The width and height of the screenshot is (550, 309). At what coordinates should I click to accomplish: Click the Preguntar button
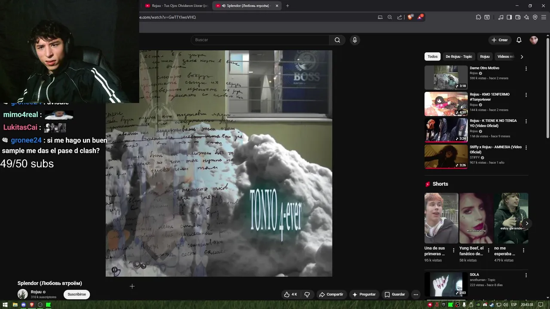coord(364,294)
